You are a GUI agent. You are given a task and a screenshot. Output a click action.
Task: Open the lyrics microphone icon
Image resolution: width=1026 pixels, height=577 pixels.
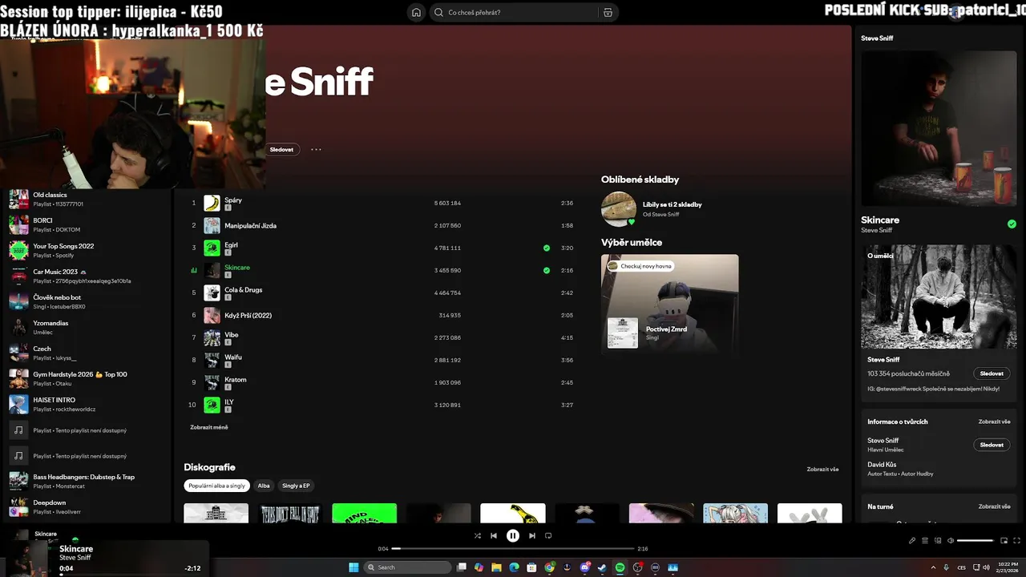point(912,540)
